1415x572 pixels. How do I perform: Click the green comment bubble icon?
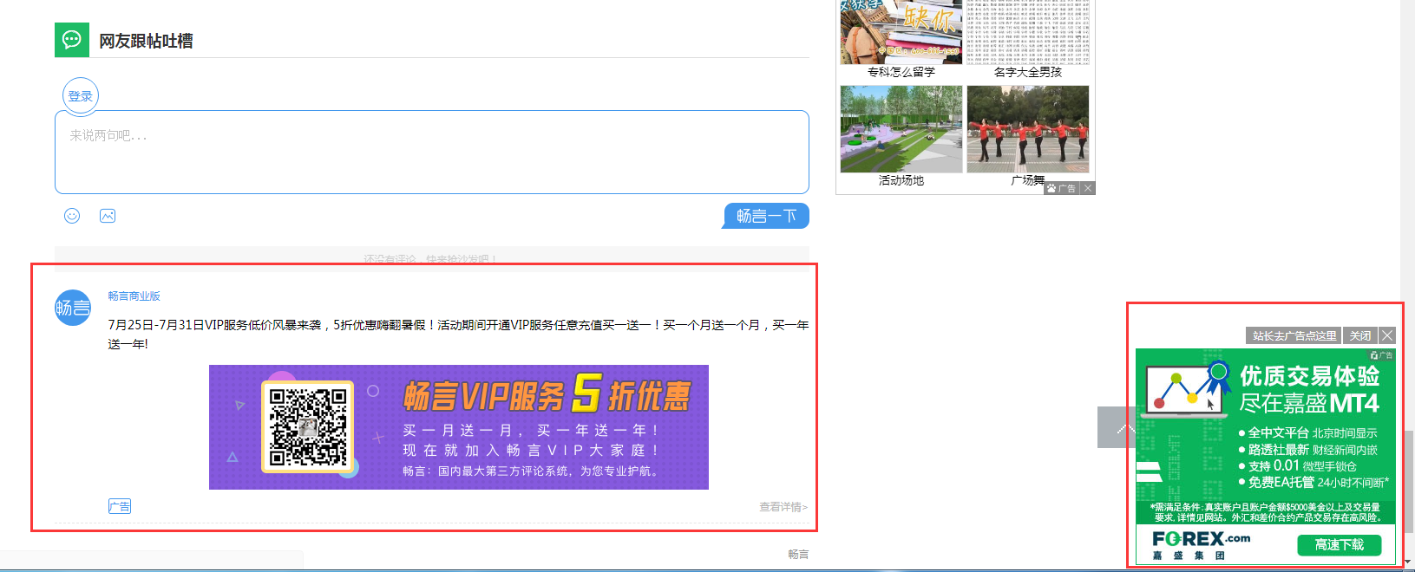coord(72,40)
